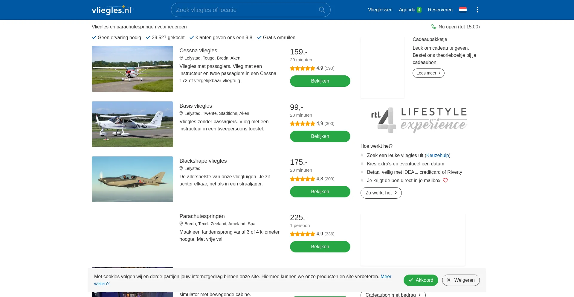Screen dimensions: 574x297
Task: Click the green Agenda badge showing 4
Action: pos(419,10)
